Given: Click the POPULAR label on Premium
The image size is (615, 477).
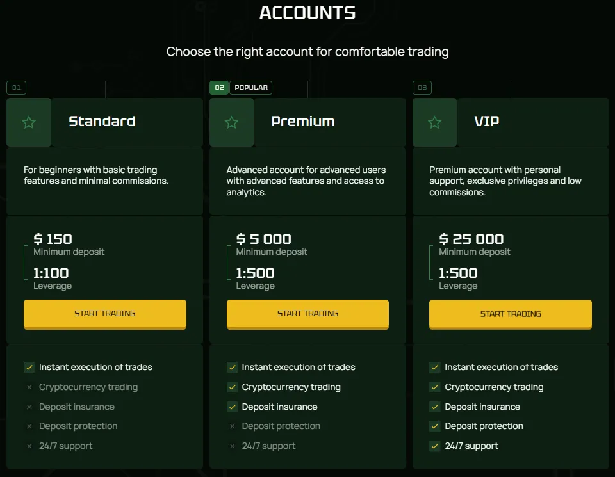Looking at the screenshot, I should 250,88.
